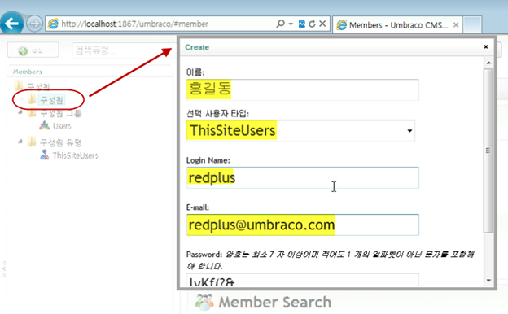The image size is (508, 314).
Task: Click the E-mail input field
Action: point(303,225)
